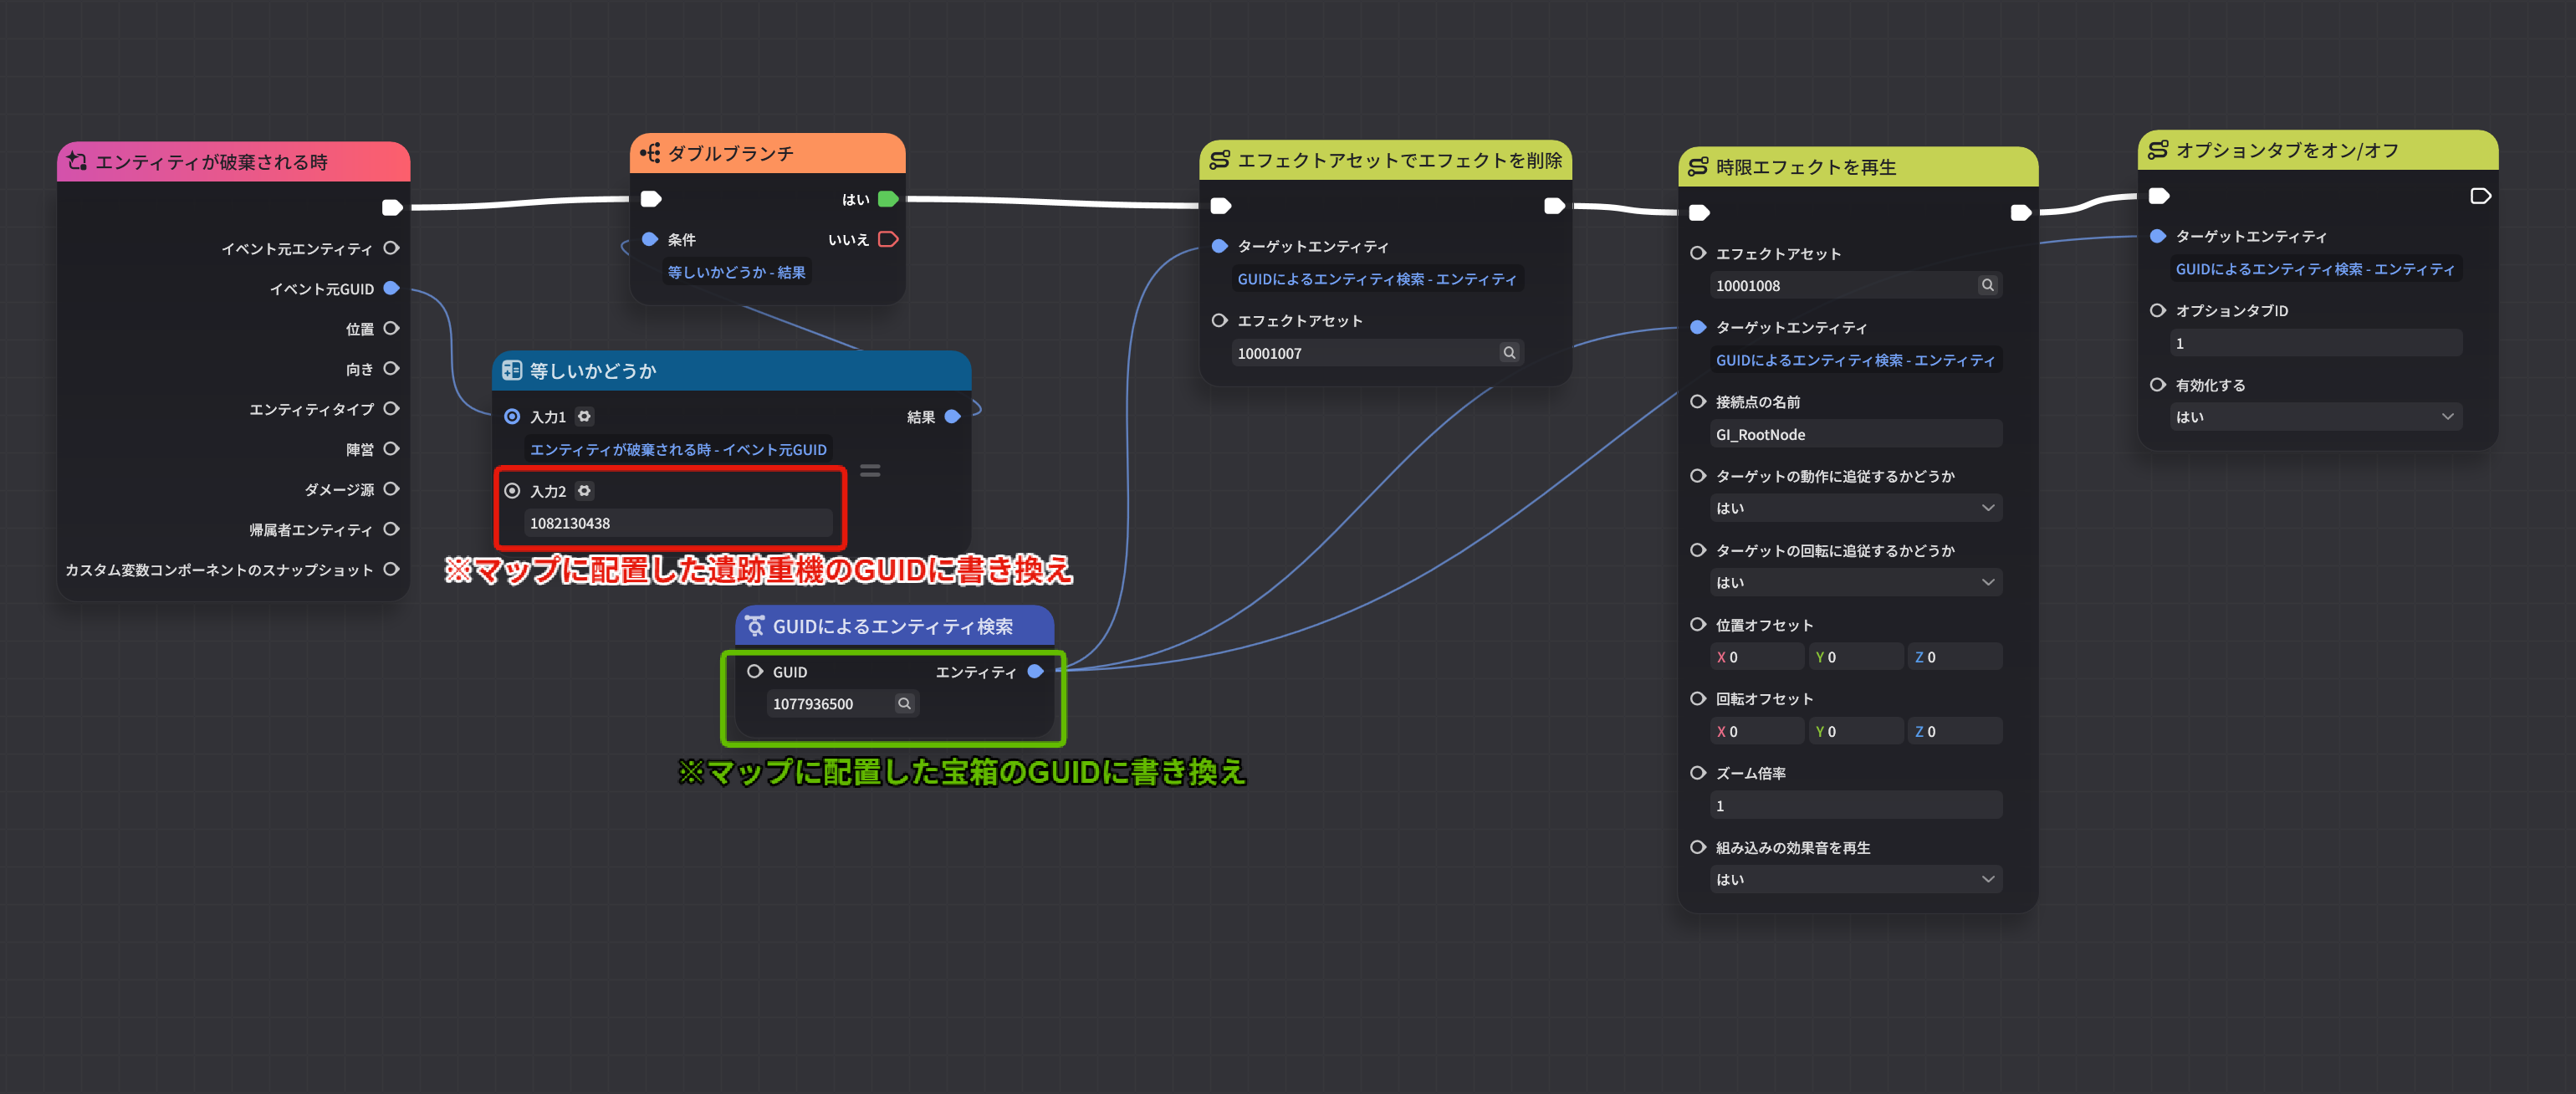
Task: Open 有効化する dropdown
Action: coord(2316,417)
